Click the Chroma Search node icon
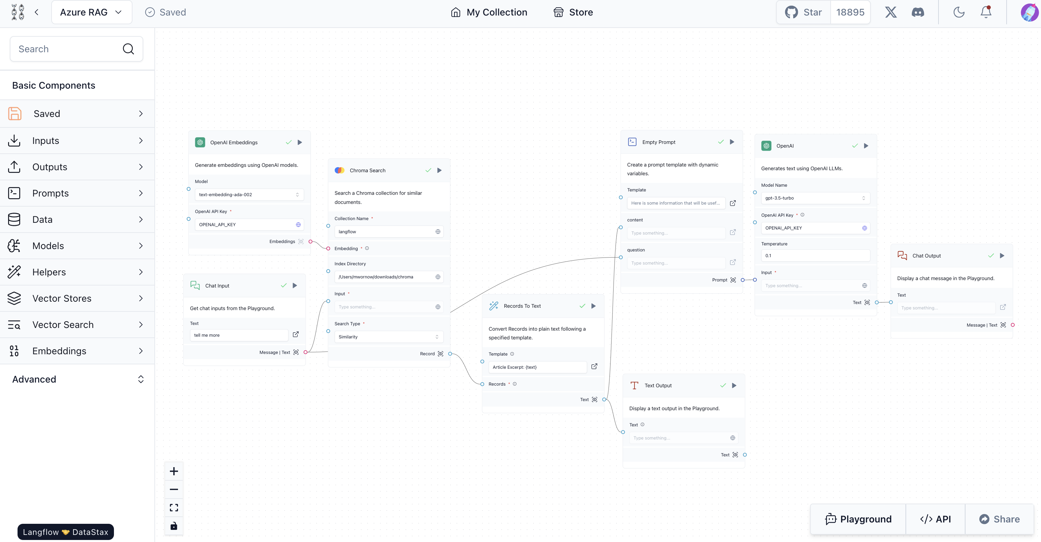The height and width of the screenshot is (542, 1041). 339,171
